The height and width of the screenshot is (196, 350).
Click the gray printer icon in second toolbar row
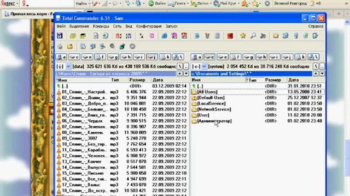pos(60,46)
